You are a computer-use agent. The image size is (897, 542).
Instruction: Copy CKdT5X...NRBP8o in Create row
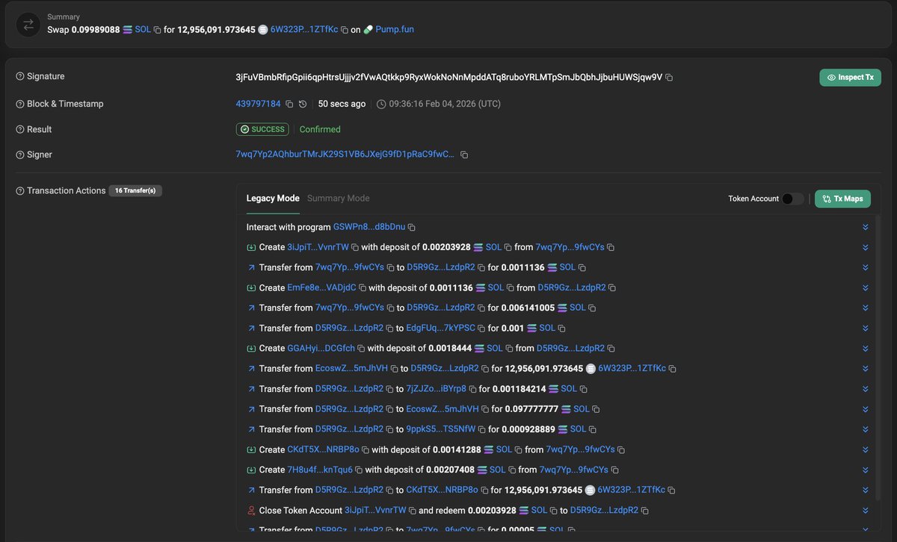366,450
